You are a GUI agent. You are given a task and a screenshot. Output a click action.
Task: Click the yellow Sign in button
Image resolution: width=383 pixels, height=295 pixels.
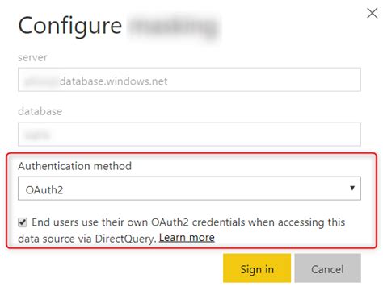click(257, 268)
